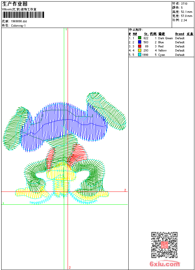Viewport: 195px width, 270px height.
Task: Select the Wilcom studio name line
Action: click(19, 9)
